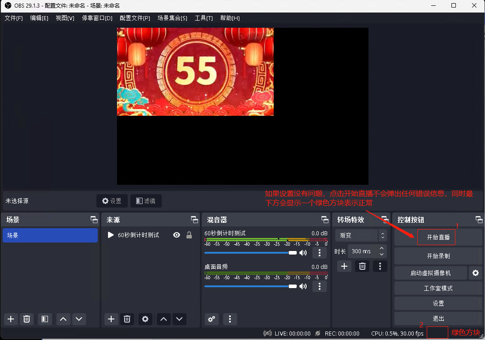Remove transition using trash icon
This screenshot has height=340, width=485.
(x=362, y=266)
